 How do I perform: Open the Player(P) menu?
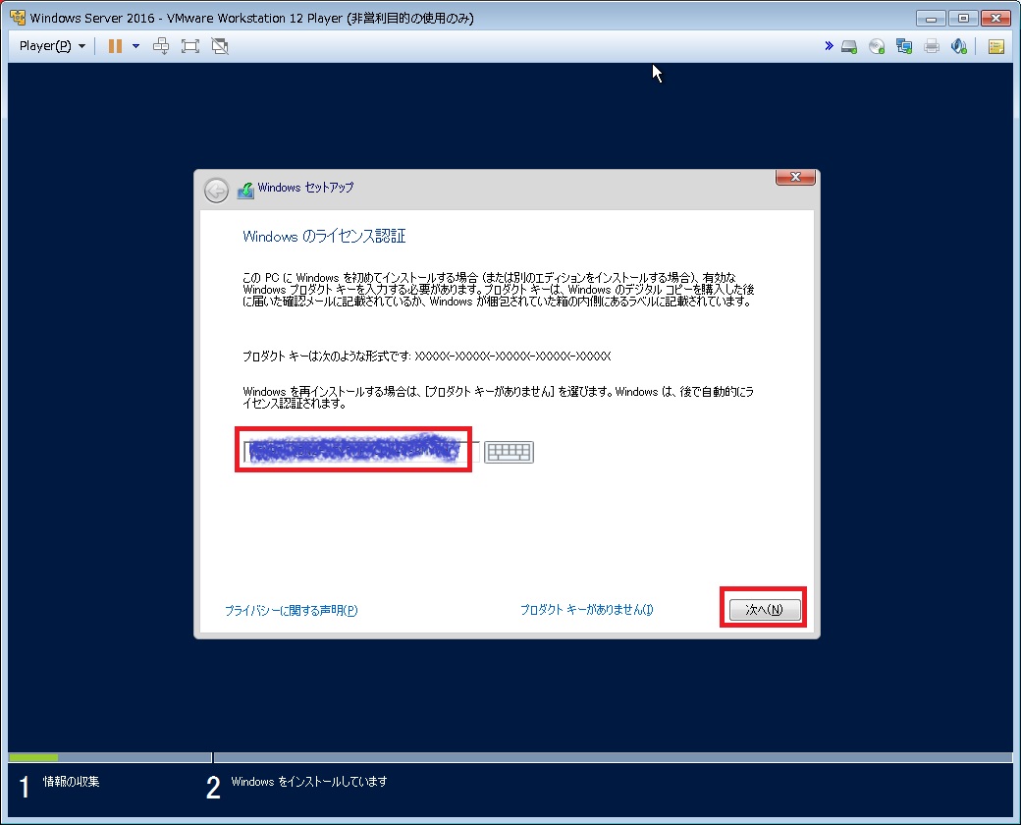[x=44, y=45]
